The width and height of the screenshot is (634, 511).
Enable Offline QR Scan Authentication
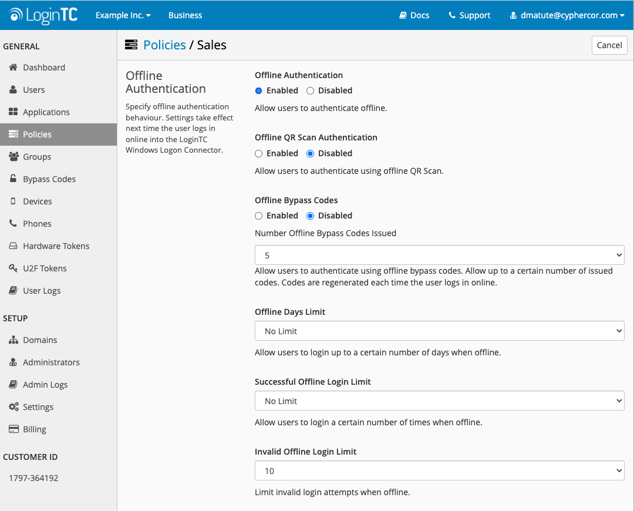(259, 153)
